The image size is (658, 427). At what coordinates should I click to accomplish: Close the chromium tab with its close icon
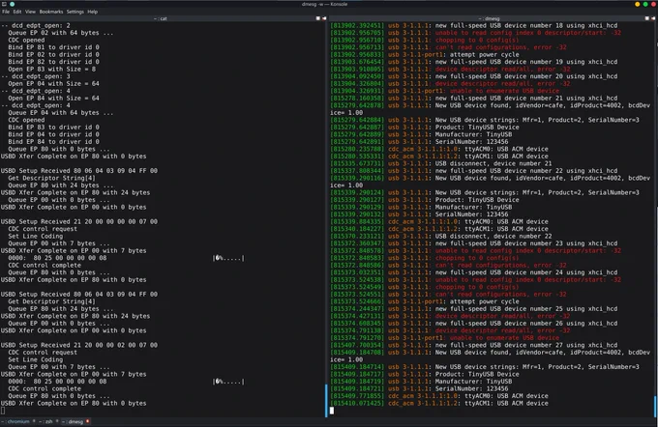coord(34,421)
